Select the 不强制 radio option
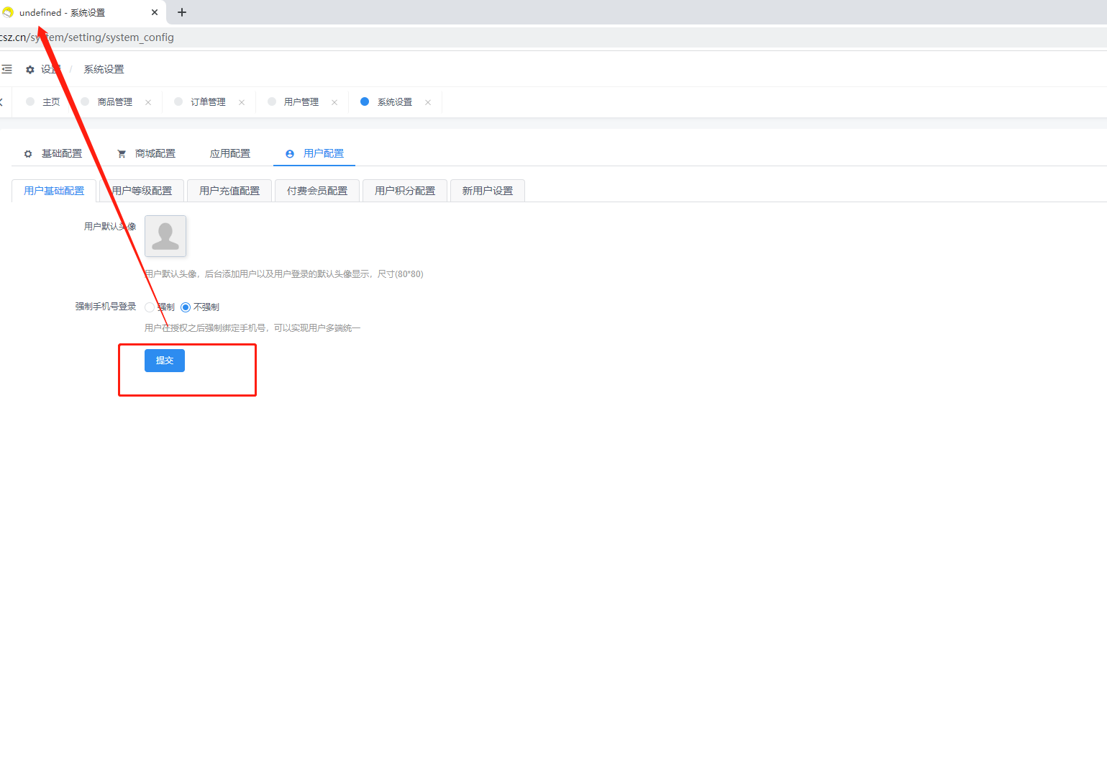 [186, 307]
